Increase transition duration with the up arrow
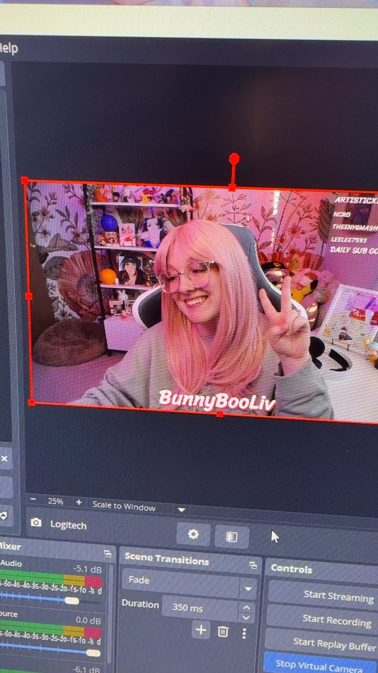This screenshot has height=673, width=378. 247,606
